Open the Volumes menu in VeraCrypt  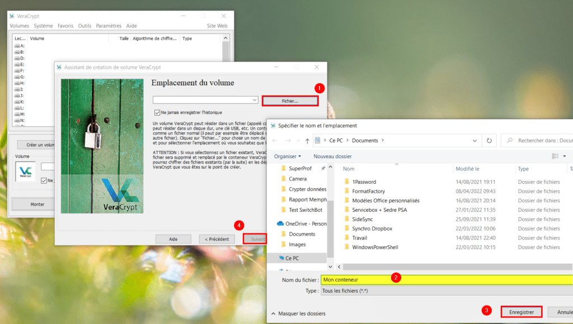(20, 26)
